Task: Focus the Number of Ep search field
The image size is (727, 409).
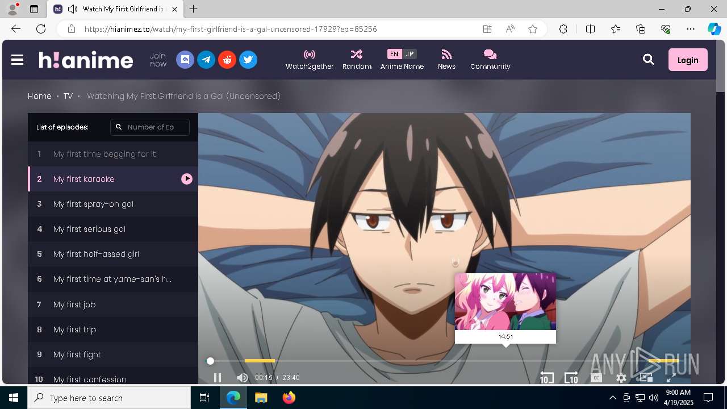Action: (x=150, y=127)
